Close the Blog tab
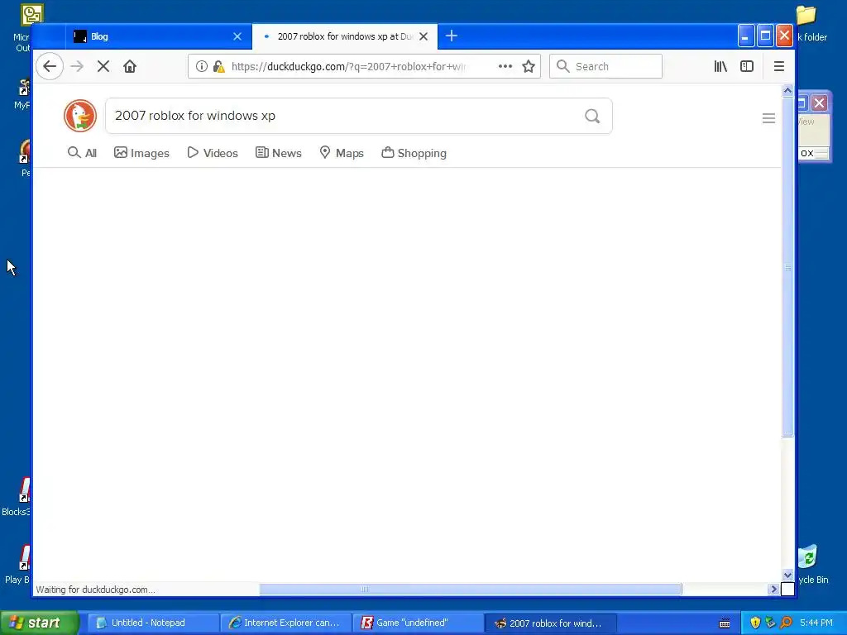847x635 pixels. [x=237, y=36]
